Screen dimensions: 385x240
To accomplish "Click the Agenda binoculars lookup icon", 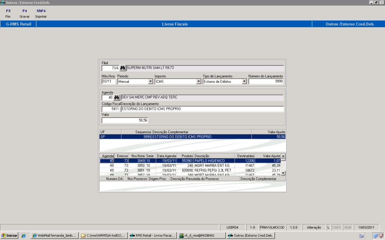I will click(116, 97).
